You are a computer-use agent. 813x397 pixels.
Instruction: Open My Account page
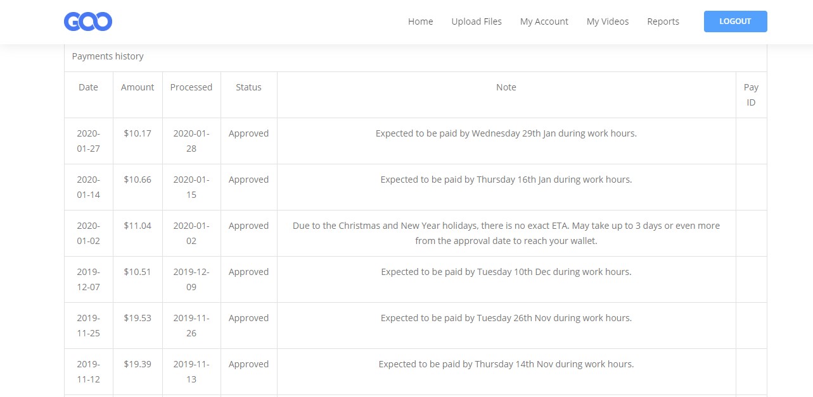pyautogui.click(x=544, y=21)
